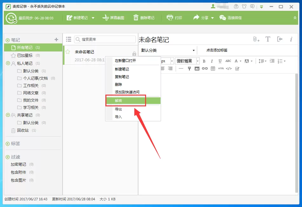Viewport: 302px width, 207px height.
Task: Open the user account icon
Action: click(213, 6)
